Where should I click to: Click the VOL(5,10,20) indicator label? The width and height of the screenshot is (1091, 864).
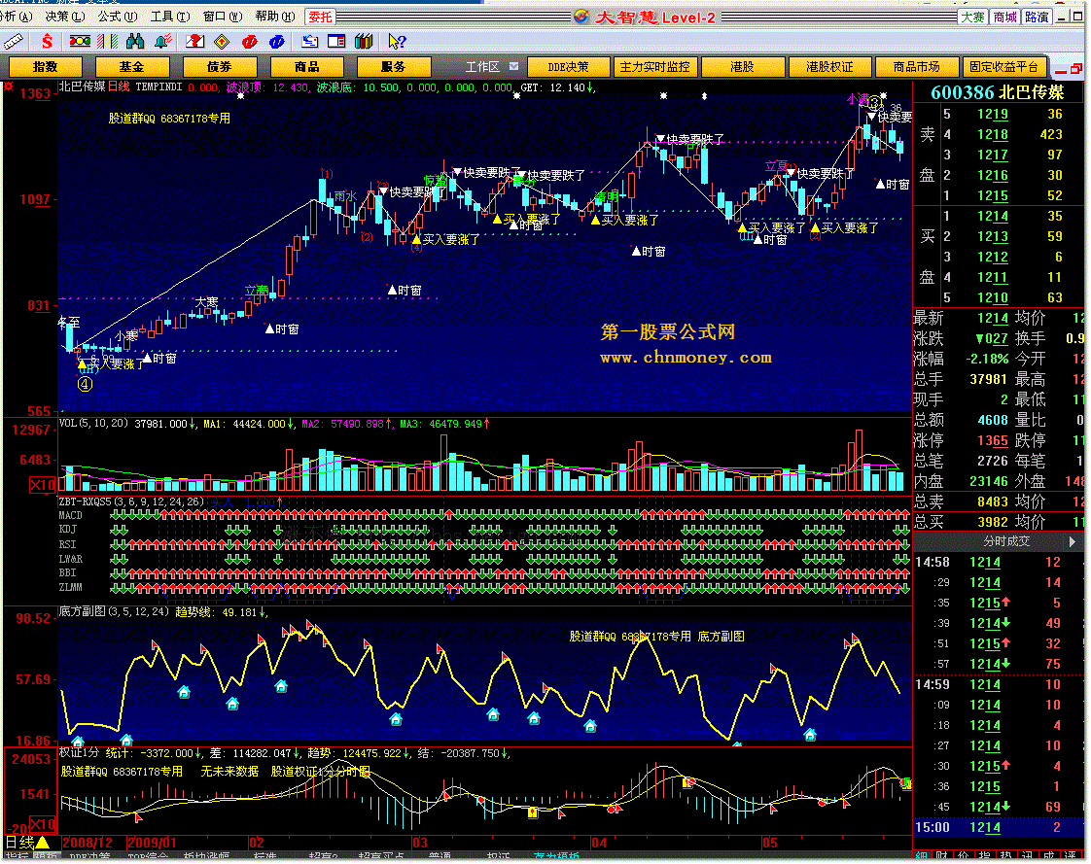tap(94, 423)
